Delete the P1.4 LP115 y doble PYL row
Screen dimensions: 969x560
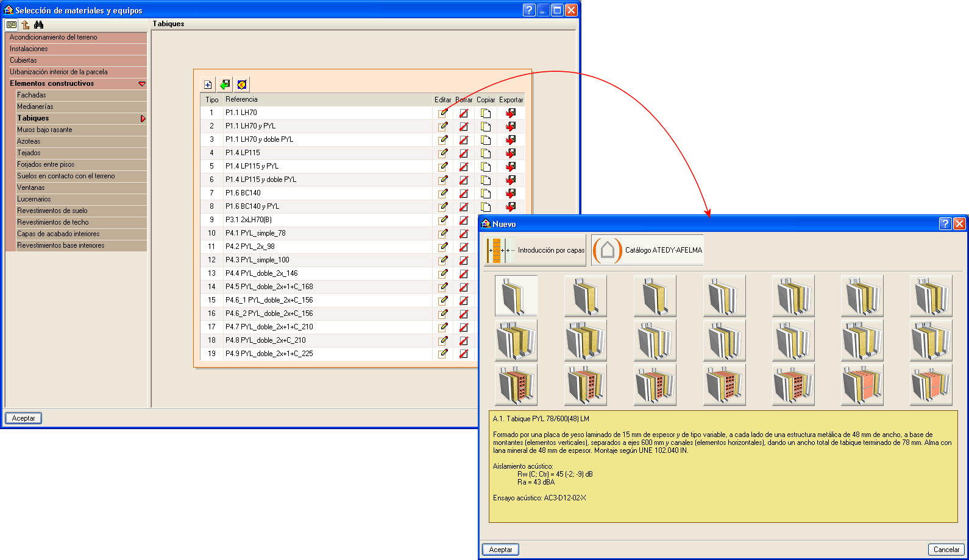[x=464, y=180]
